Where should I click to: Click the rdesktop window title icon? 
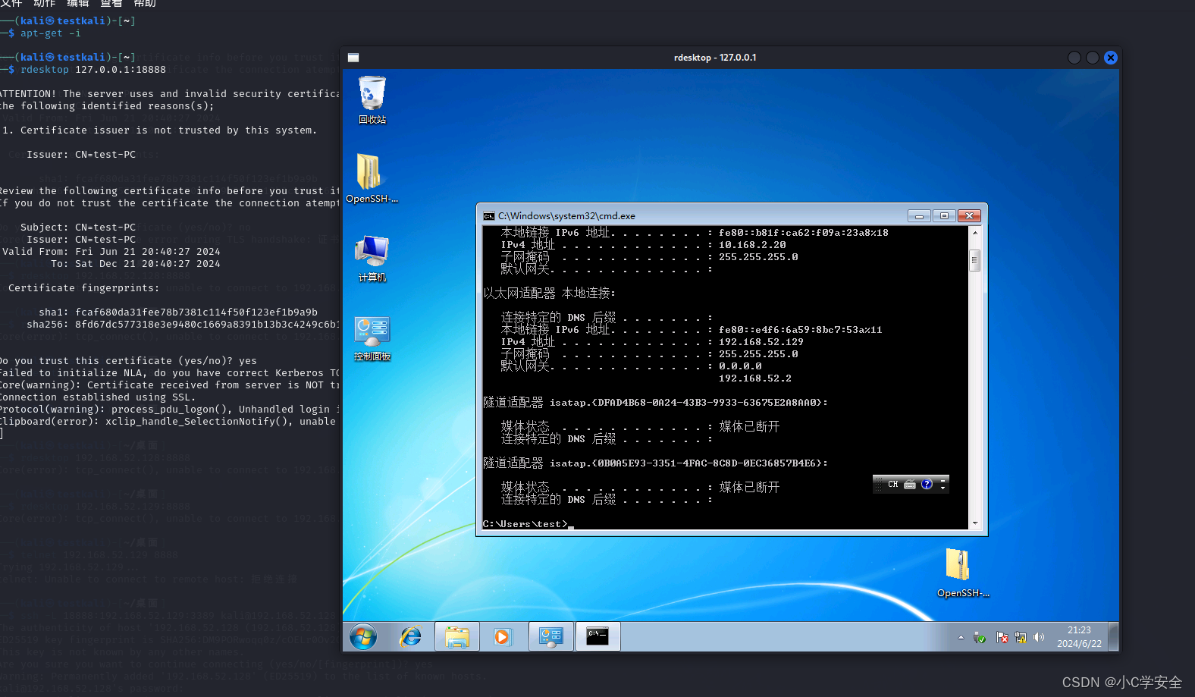pyautogui.click(x=353, y=58)
